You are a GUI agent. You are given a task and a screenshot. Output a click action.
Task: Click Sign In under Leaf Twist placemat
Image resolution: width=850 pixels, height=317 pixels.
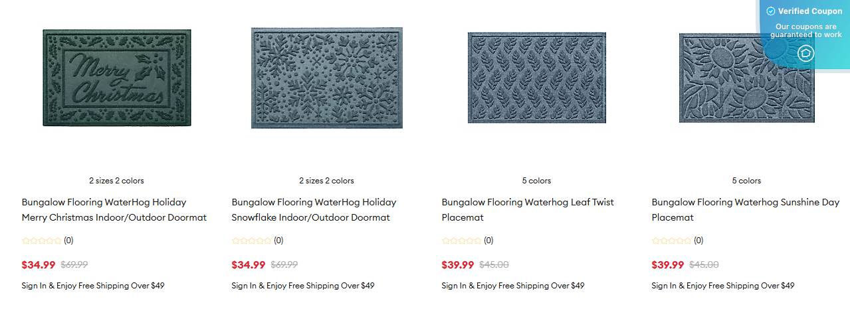coord(455,286)
